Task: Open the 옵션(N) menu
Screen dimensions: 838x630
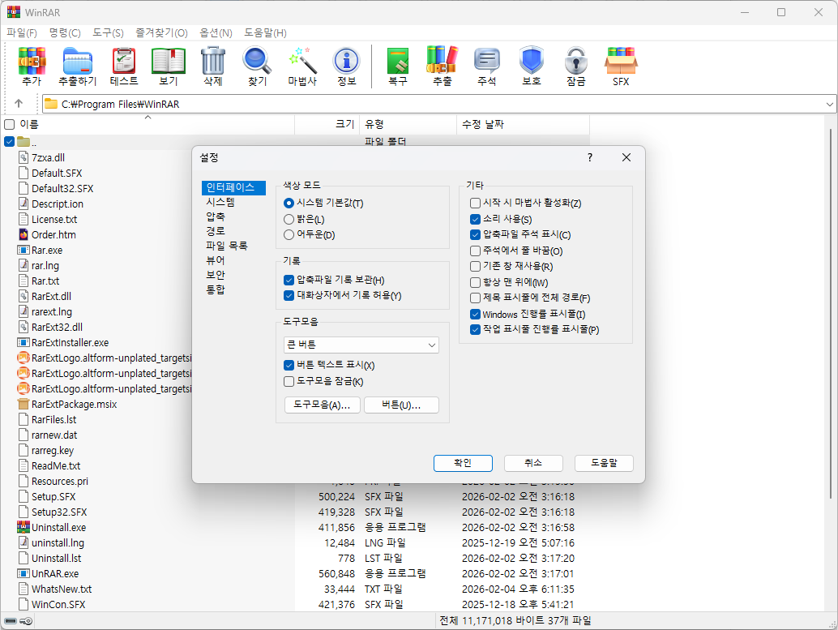Action: [x=216, y=33]
